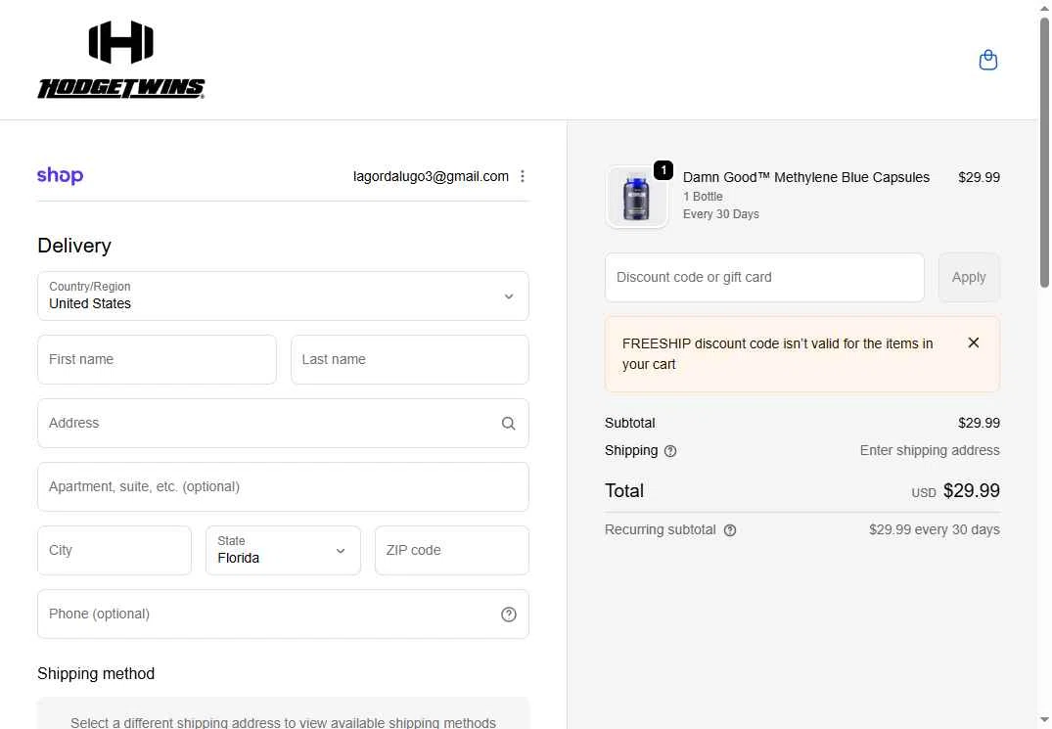Image resolution: width=1052 pixels, height=729 pixels.
Task: Click the phone field help icon
Action: [x=509, y=615]
